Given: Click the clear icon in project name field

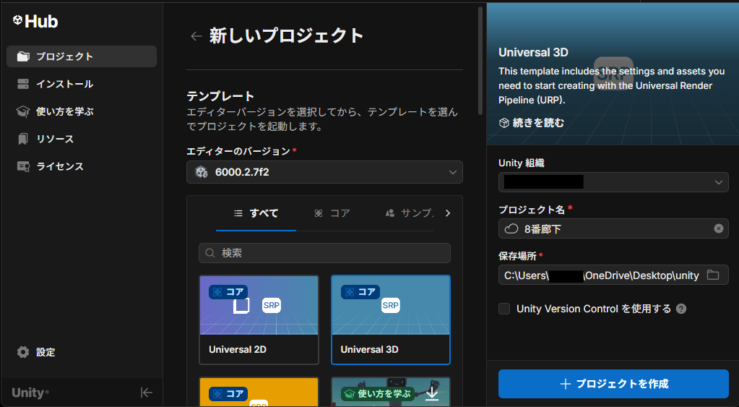Looking at the screenshot, I should click(718, 228).
